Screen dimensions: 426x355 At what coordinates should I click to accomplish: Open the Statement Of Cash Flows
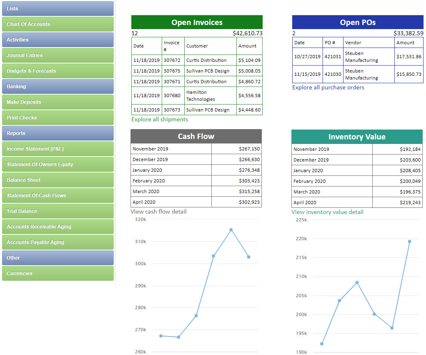pyautogui.click(x=57, y=196)
